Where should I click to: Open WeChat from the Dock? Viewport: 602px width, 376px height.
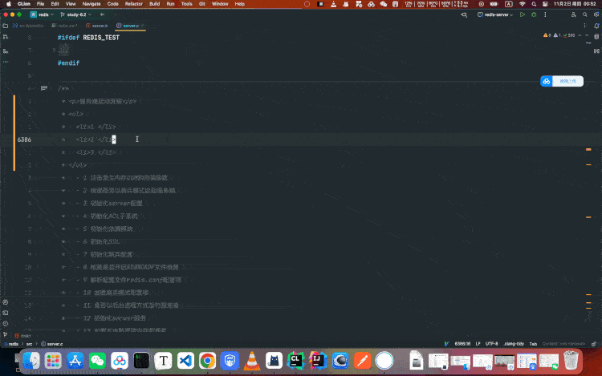[x=98, y=361]
